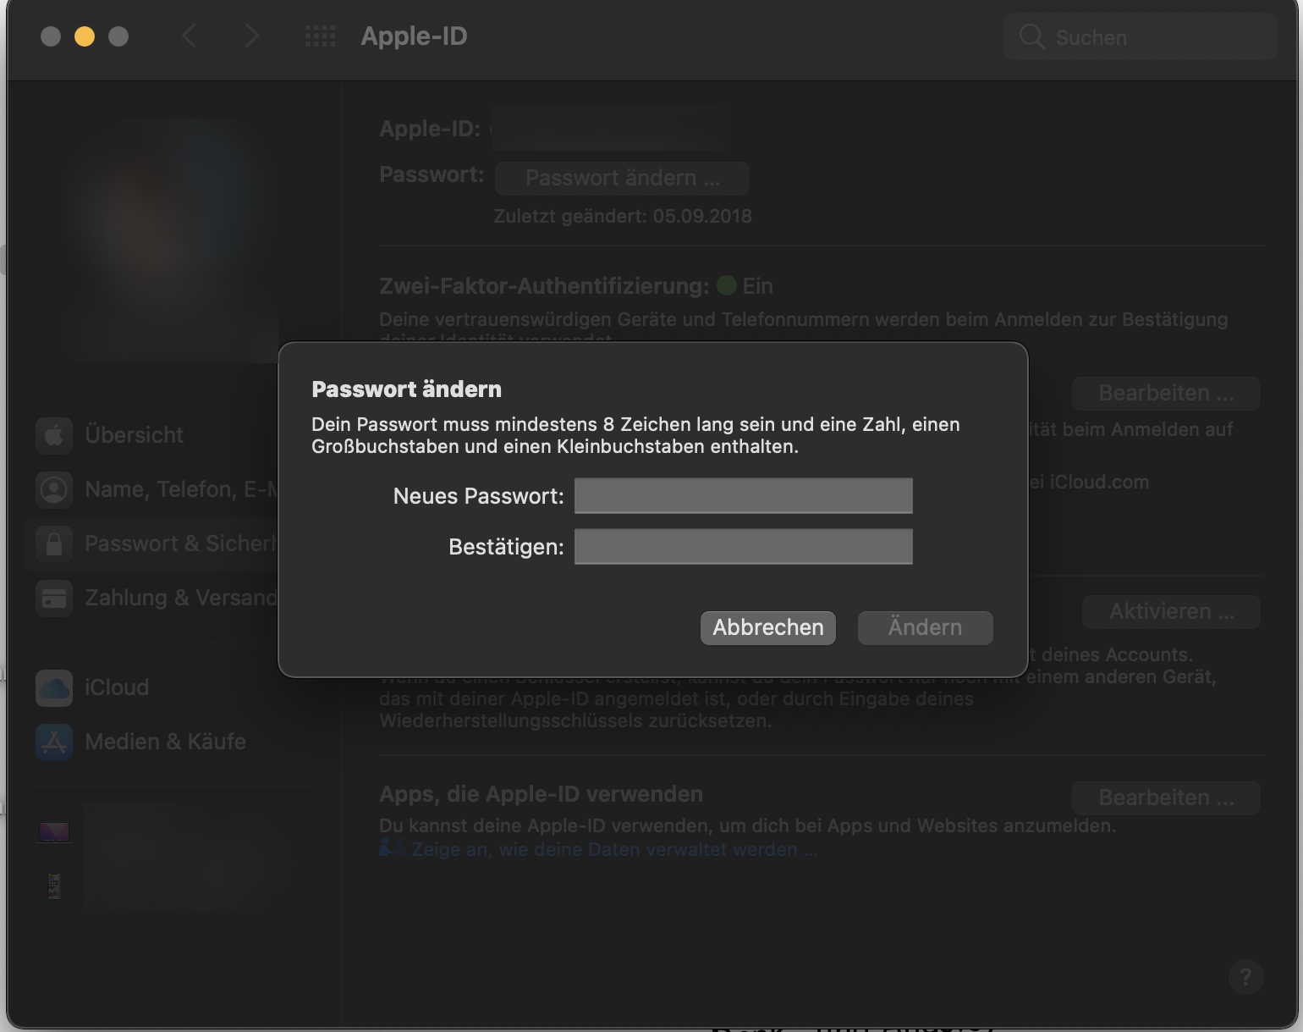Viewport: 1303px width, 1032px height.
Task: Click the profile picture in sidebar
Action: 169,240
